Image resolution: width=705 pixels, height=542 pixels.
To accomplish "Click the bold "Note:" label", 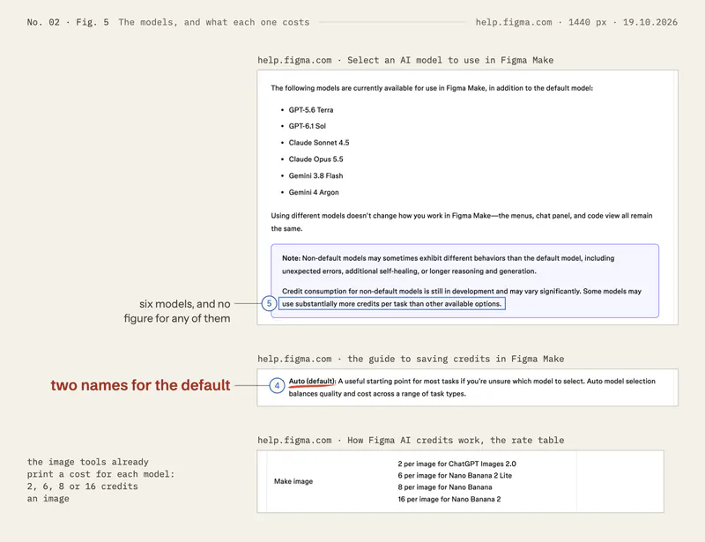I will point(292,258).
